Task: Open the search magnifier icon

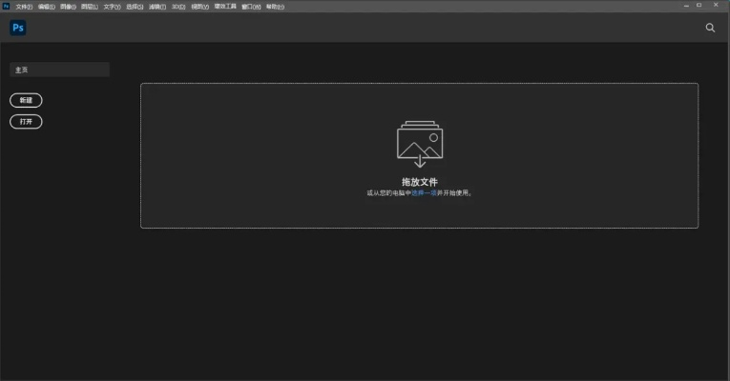Action: 710,28
